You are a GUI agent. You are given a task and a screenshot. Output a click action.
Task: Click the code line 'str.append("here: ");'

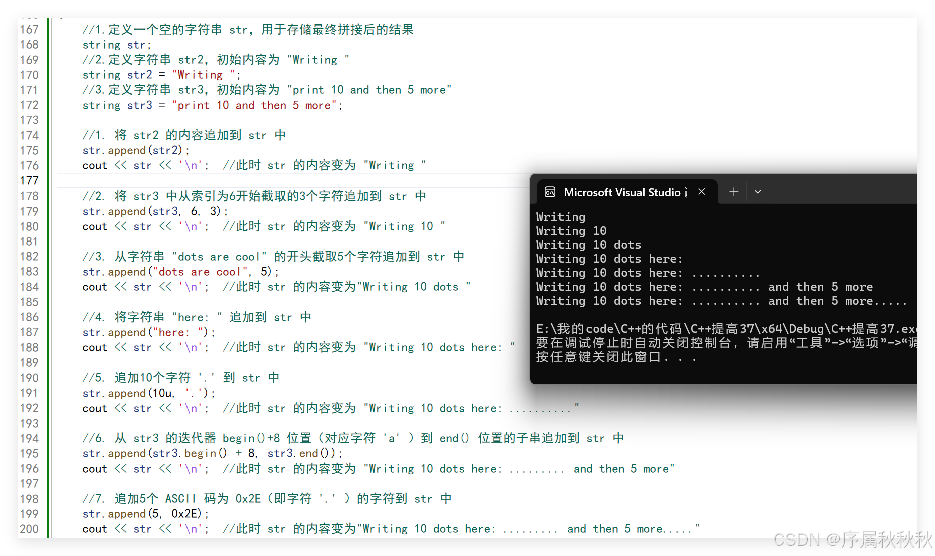pos(149,332)
